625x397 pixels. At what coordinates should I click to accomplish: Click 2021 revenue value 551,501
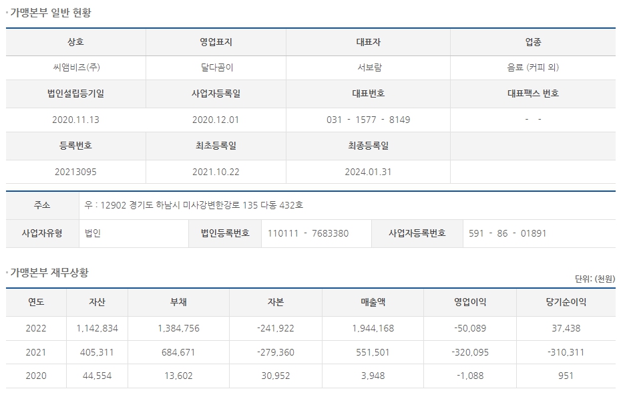pos(373,353)
